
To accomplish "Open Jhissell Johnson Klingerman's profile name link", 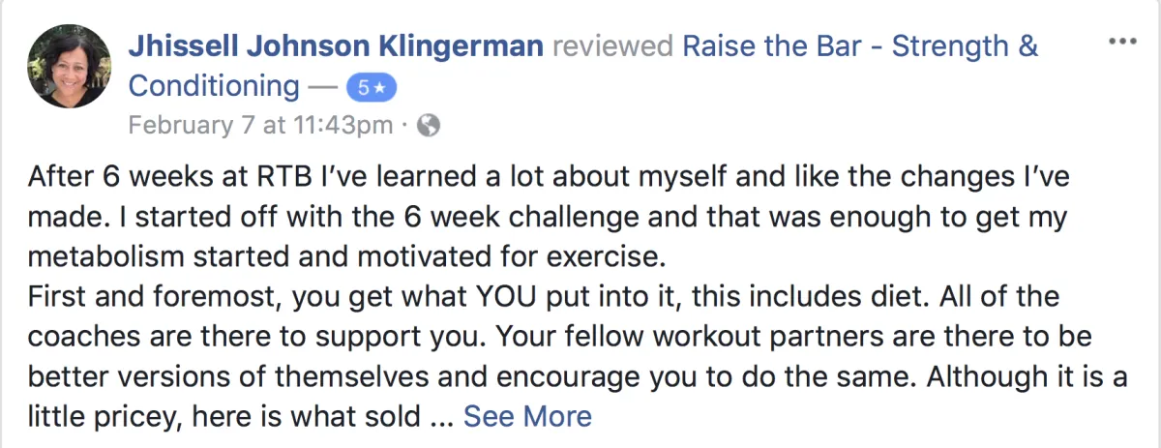I will click(x=335, y=45).
